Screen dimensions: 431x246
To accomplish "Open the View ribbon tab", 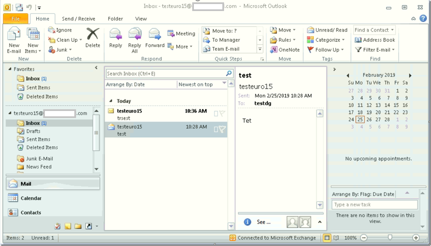I will coord(141,19).
